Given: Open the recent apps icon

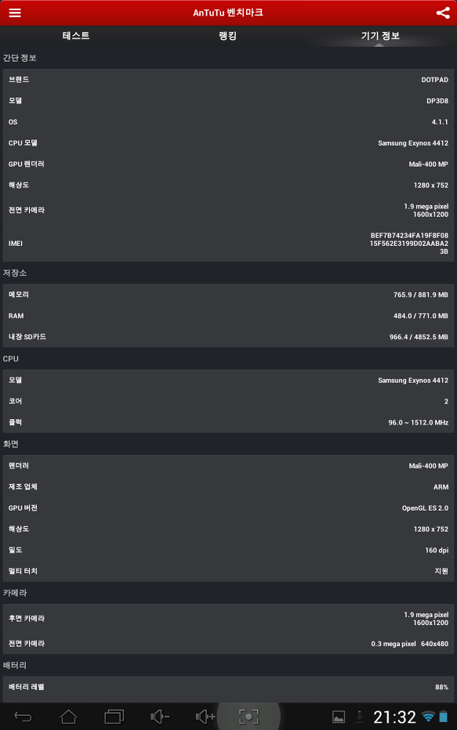Looking at the screenshot, I should [x=114, y=717].
